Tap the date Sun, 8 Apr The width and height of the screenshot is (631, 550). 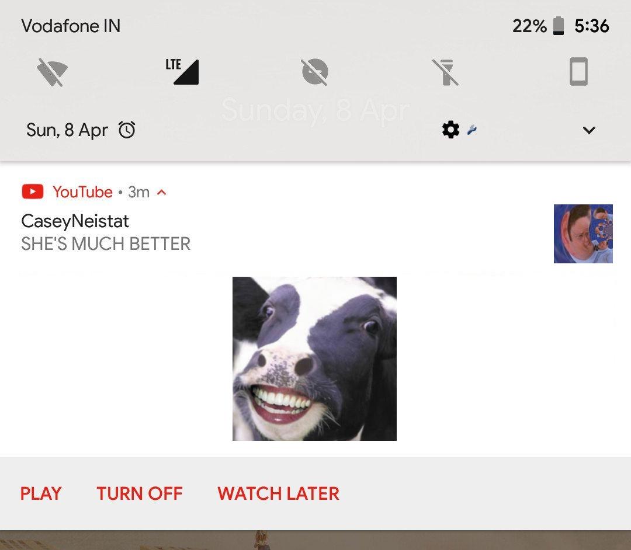[67, 130]
